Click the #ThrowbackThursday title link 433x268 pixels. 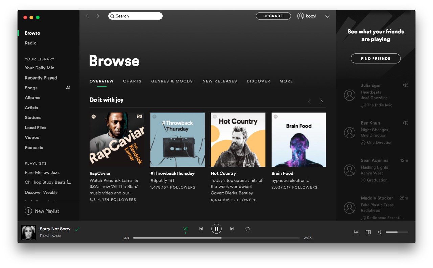(x=172, y=173)
